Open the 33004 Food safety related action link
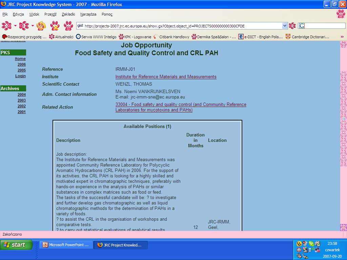347x260 pixels. click(181, 107)
